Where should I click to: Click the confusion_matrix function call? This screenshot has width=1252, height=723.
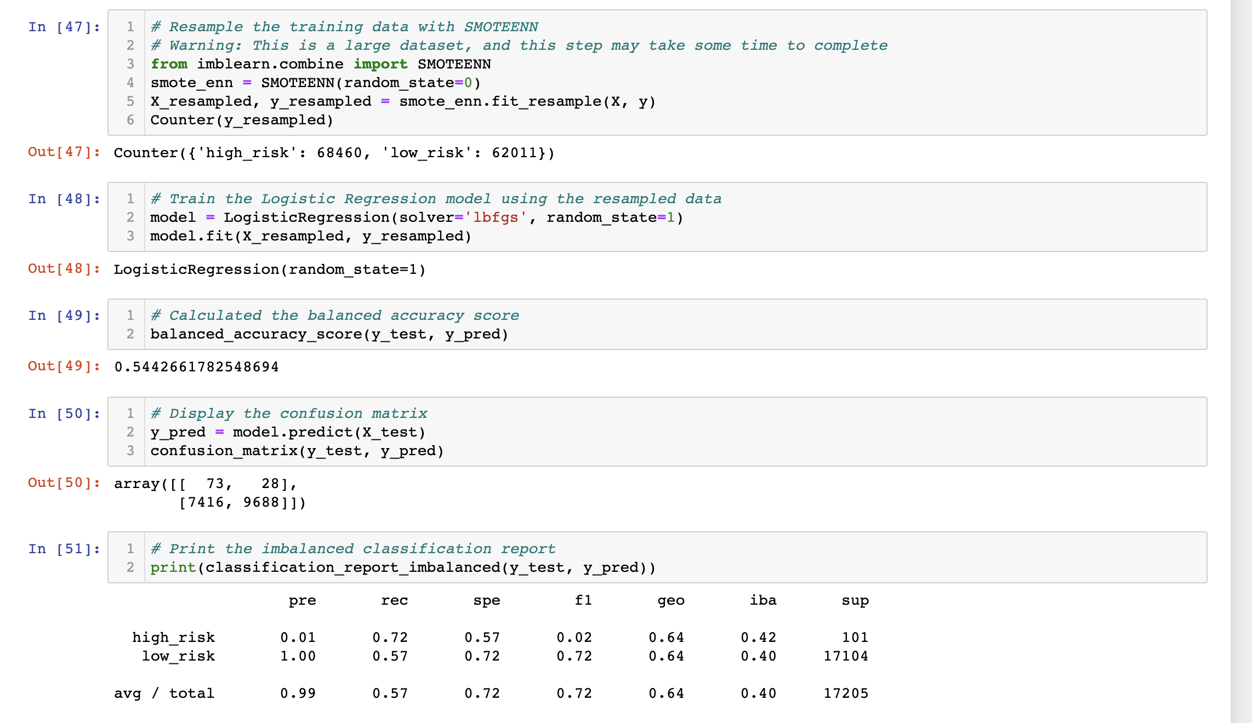coord(296,450)
